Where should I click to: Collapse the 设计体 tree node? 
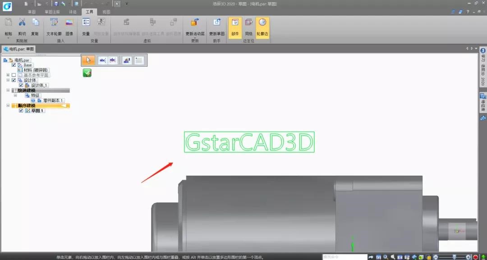8,80
